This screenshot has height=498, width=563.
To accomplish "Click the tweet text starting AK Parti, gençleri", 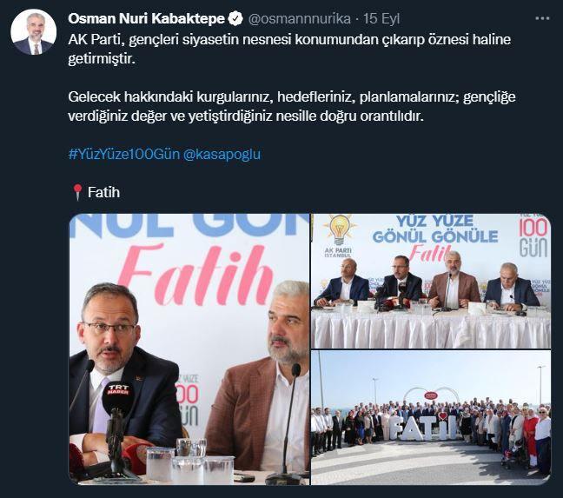I will pos(289,49).
